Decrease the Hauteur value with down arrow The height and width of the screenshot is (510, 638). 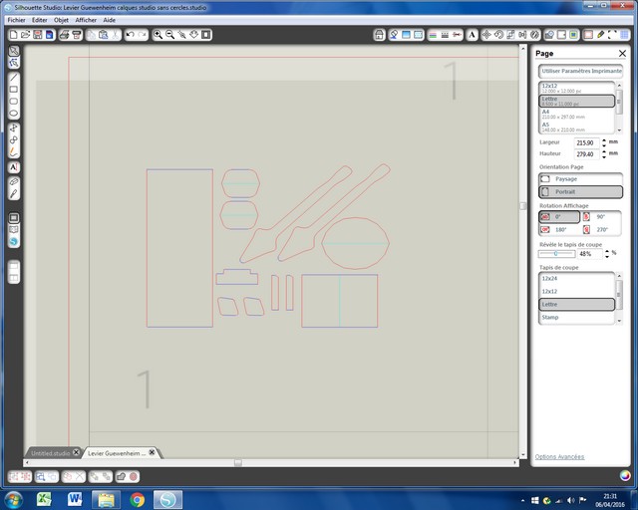click(602, 157)
